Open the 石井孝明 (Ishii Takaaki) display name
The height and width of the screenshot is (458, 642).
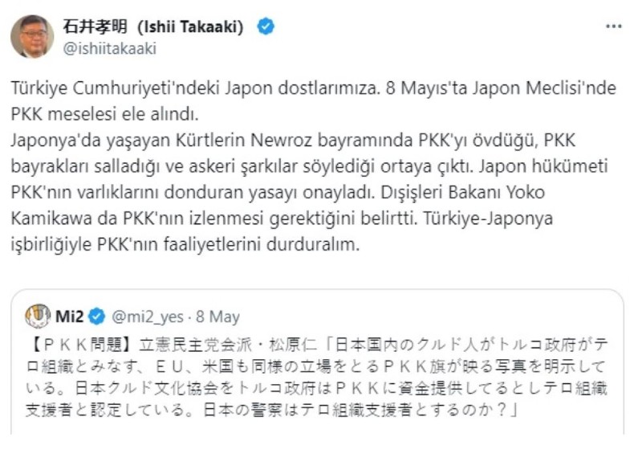click(152, 27)
